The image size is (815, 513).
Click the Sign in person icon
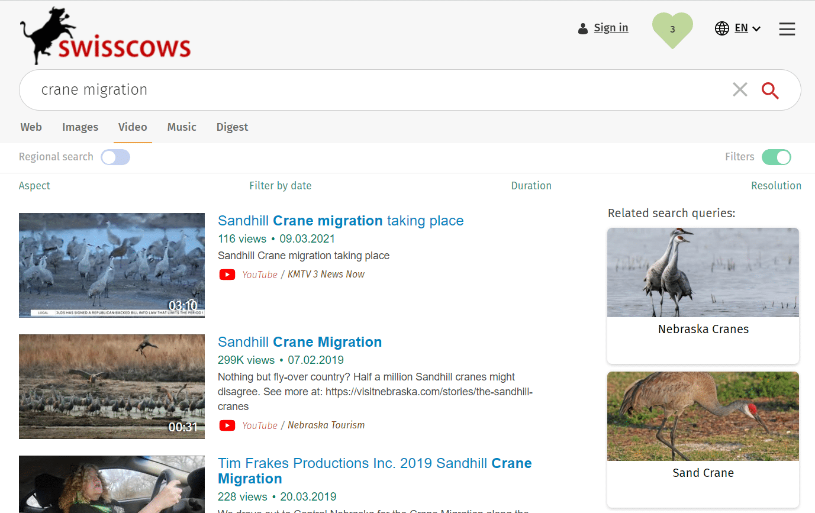tap(583, 28)
